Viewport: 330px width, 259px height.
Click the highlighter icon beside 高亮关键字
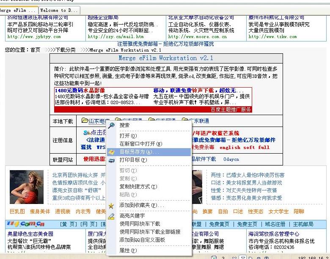111,216
